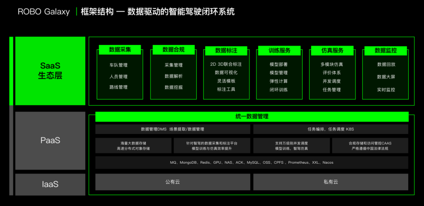424x206 pixels.
Task: Open the 数据采集 module header
Action: (120, 50)
